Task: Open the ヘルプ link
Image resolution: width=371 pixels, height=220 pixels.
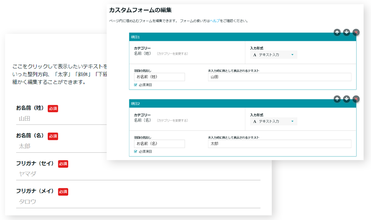Action: point(214,21)
